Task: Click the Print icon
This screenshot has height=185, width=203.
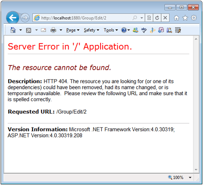Action: pos(53,30)
